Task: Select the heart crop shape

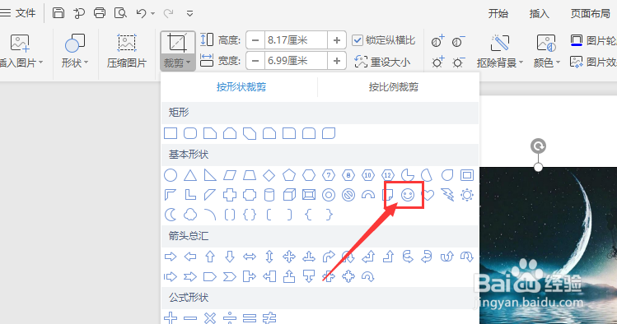Action: [x=428, y=195]
